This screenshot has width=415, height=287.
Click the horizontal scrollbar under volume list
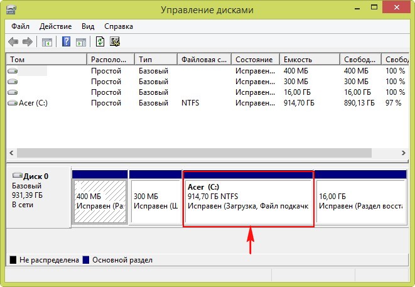pos(188,152)
